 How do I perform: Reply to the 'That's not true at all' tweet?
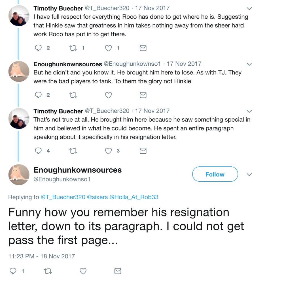pos(38,151)
